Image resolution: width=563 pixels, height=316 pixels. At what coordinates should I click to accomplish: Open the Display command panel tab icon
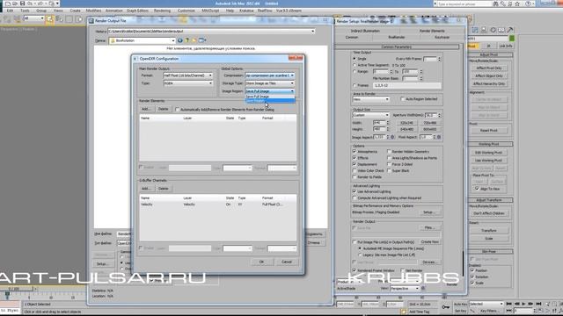(x=501, y=30)
